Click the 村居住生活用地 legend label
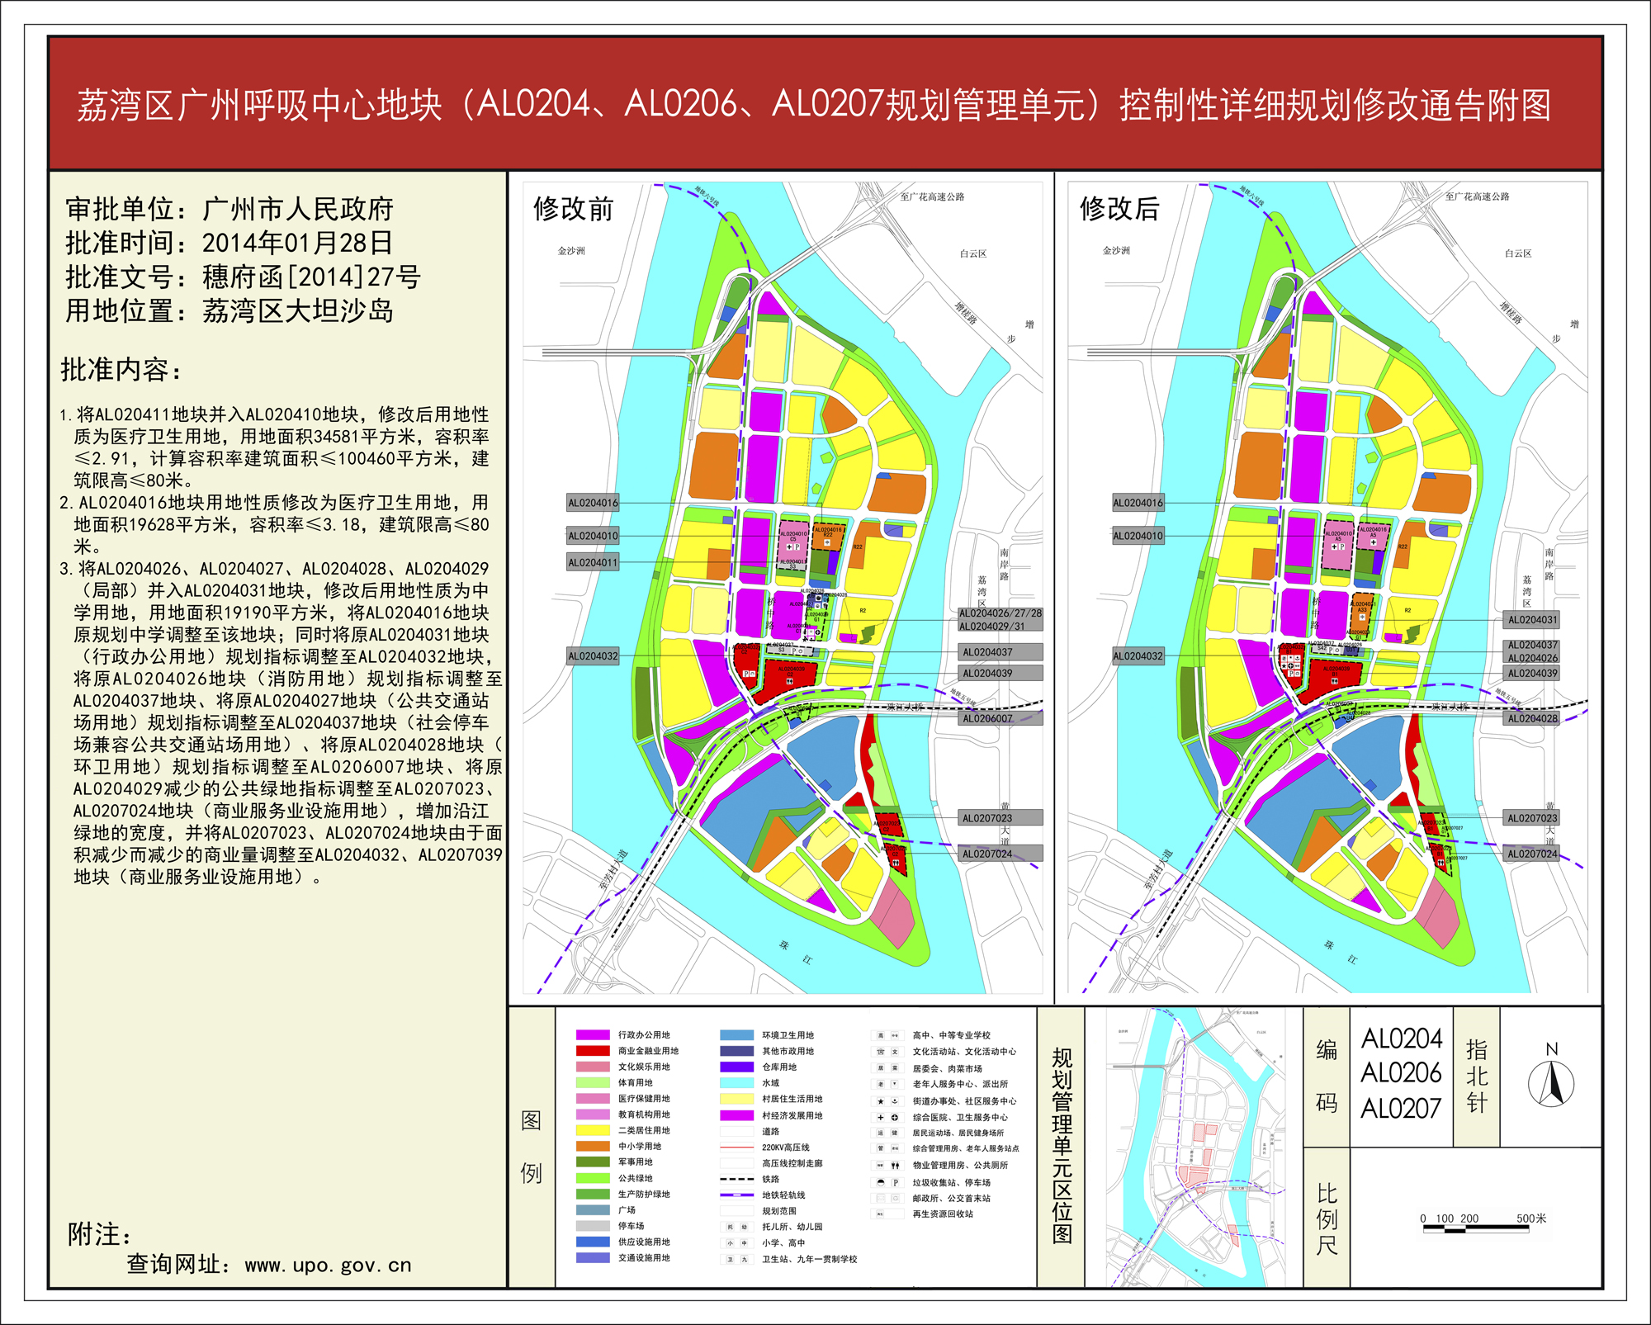 coord(792,1099)
